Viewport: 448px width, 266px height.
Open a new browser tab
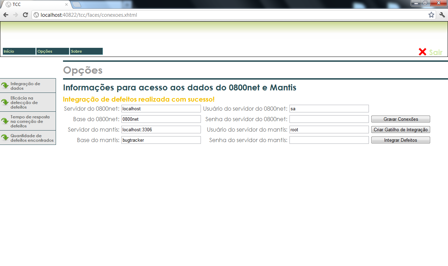(77, 5)
